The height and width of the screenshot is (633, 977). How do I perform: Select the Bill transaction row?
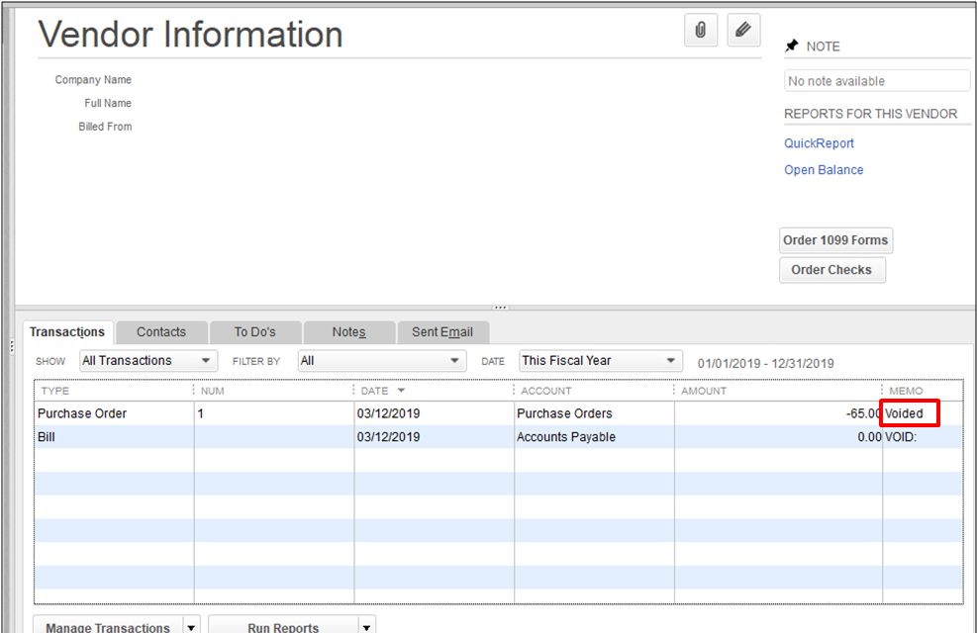[499, 437]
